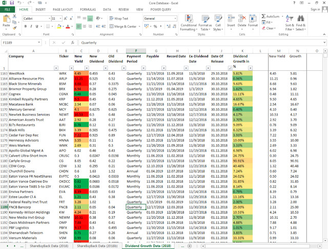Toggle Italic formatting
The image size is (328, 249).
pyautogui.click(x=31, y=26)
